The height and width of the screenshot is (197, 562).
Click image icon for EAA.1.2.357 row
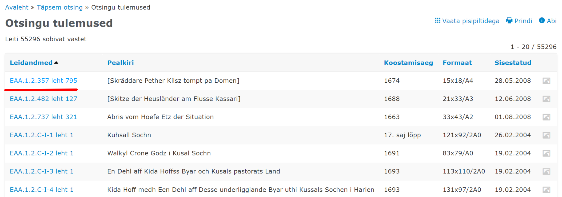tap(546, 81)
